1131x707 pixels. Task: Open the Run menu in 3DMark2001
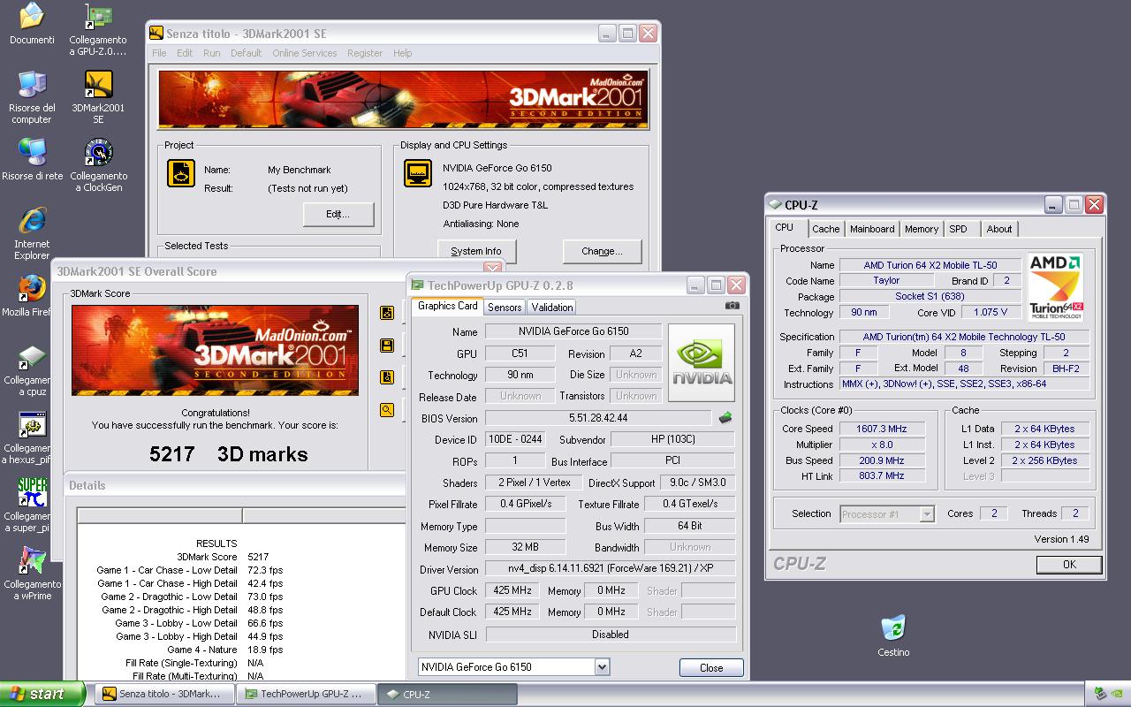(x=211, y=53)
